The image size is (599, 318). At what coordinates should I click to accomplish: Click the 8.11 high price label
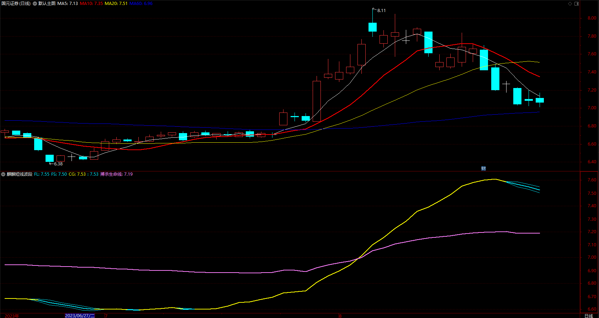pos(381,11)
